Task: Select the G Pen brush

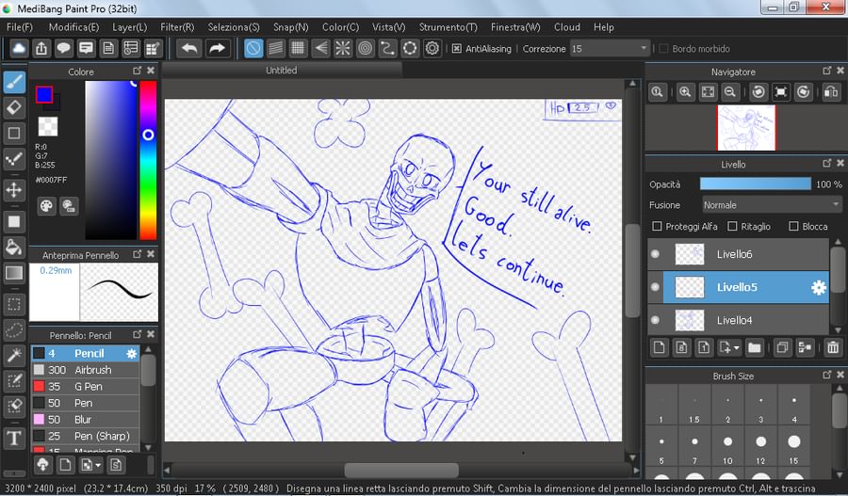Action: click(86, 386)
